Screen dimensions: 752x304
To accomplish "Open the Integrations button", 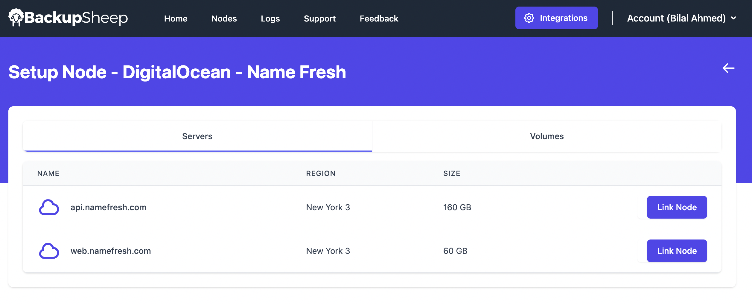I will coord(556,18).
